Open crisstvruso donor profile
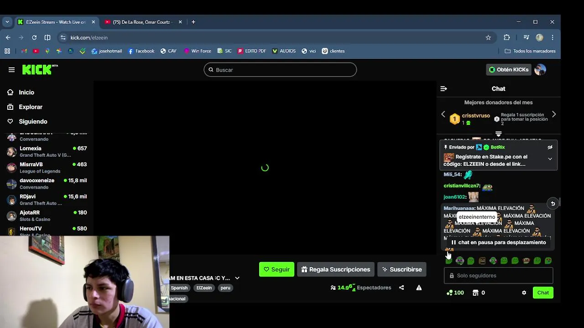 476,116
